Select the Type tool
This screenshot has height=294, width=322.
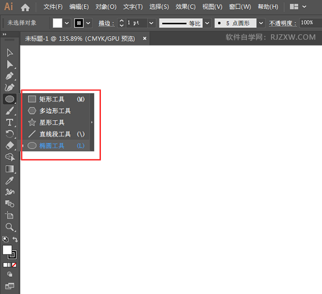pyautogui.click(x=10, y=122)
